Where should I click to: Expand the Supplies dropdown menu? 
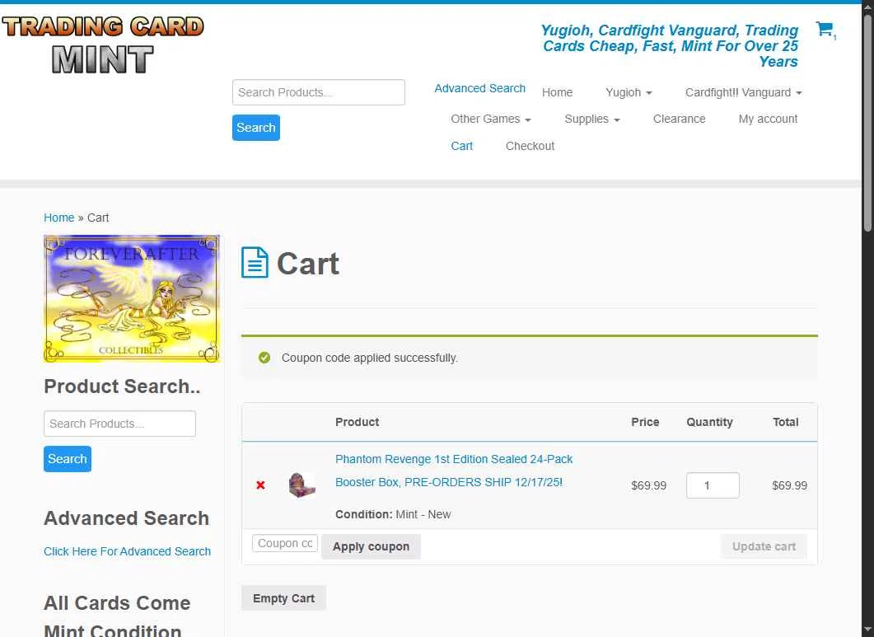click(x=592, y=119)
